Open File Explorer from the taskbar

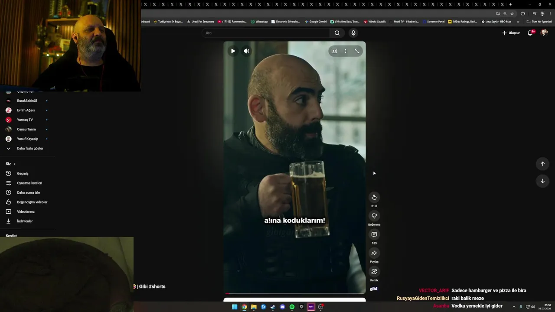pos(254,307)
